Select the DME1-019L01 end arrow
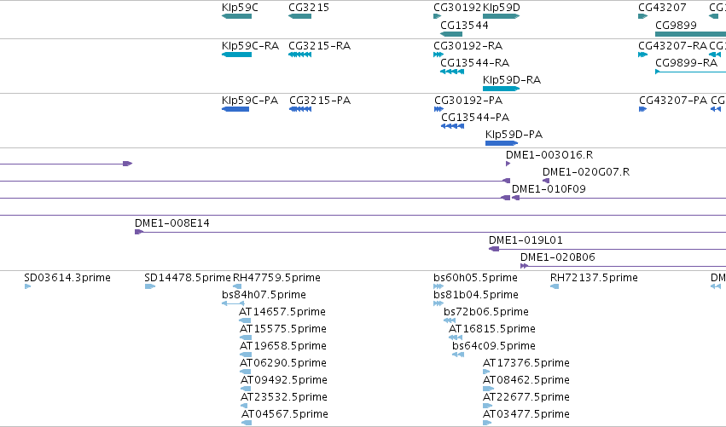This screenshot has width=726, height=427. click(494, 250)
